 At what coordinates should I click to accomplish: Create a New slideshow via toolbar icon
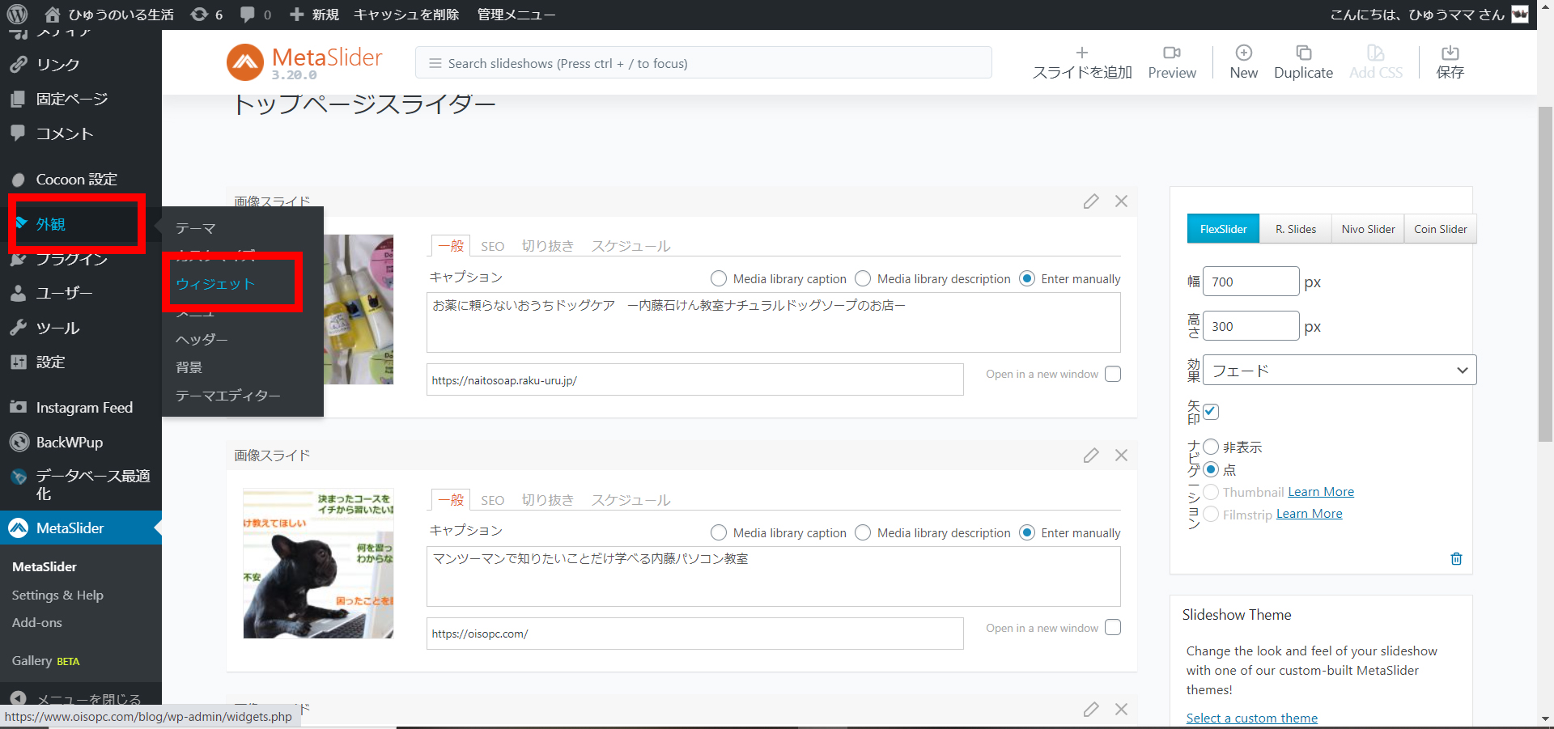pyautogui.click(x=1243, y=53)
